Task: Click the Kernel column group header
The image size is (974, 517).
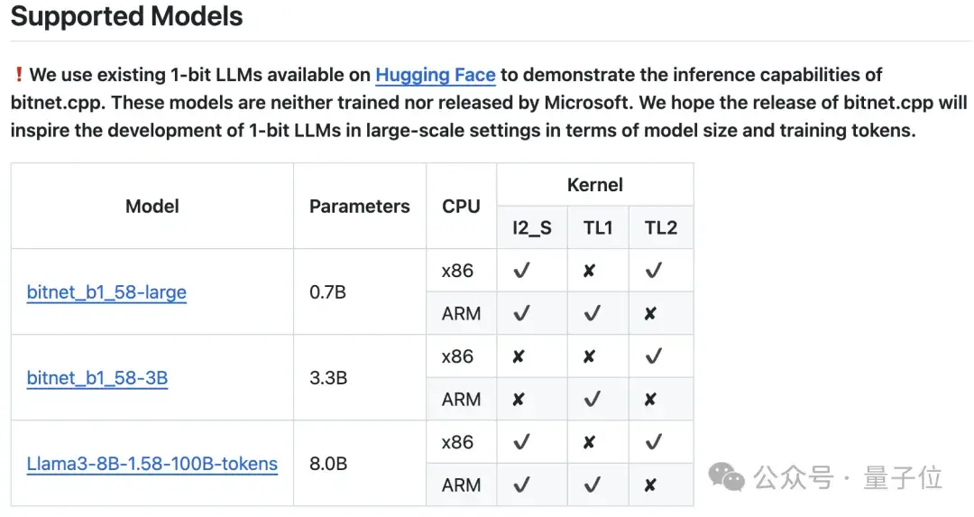Action: [595, 185]
